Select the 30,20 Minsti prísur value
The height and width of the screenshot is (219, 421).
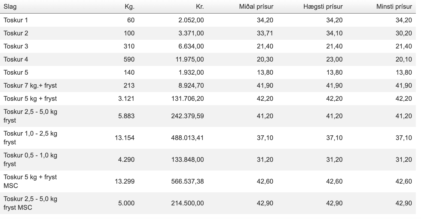[x=404, y=33]
